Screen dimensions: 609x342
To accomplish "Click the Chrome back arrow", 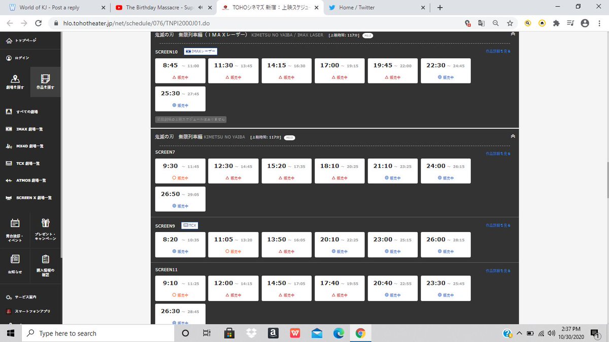I will [10, 23].
